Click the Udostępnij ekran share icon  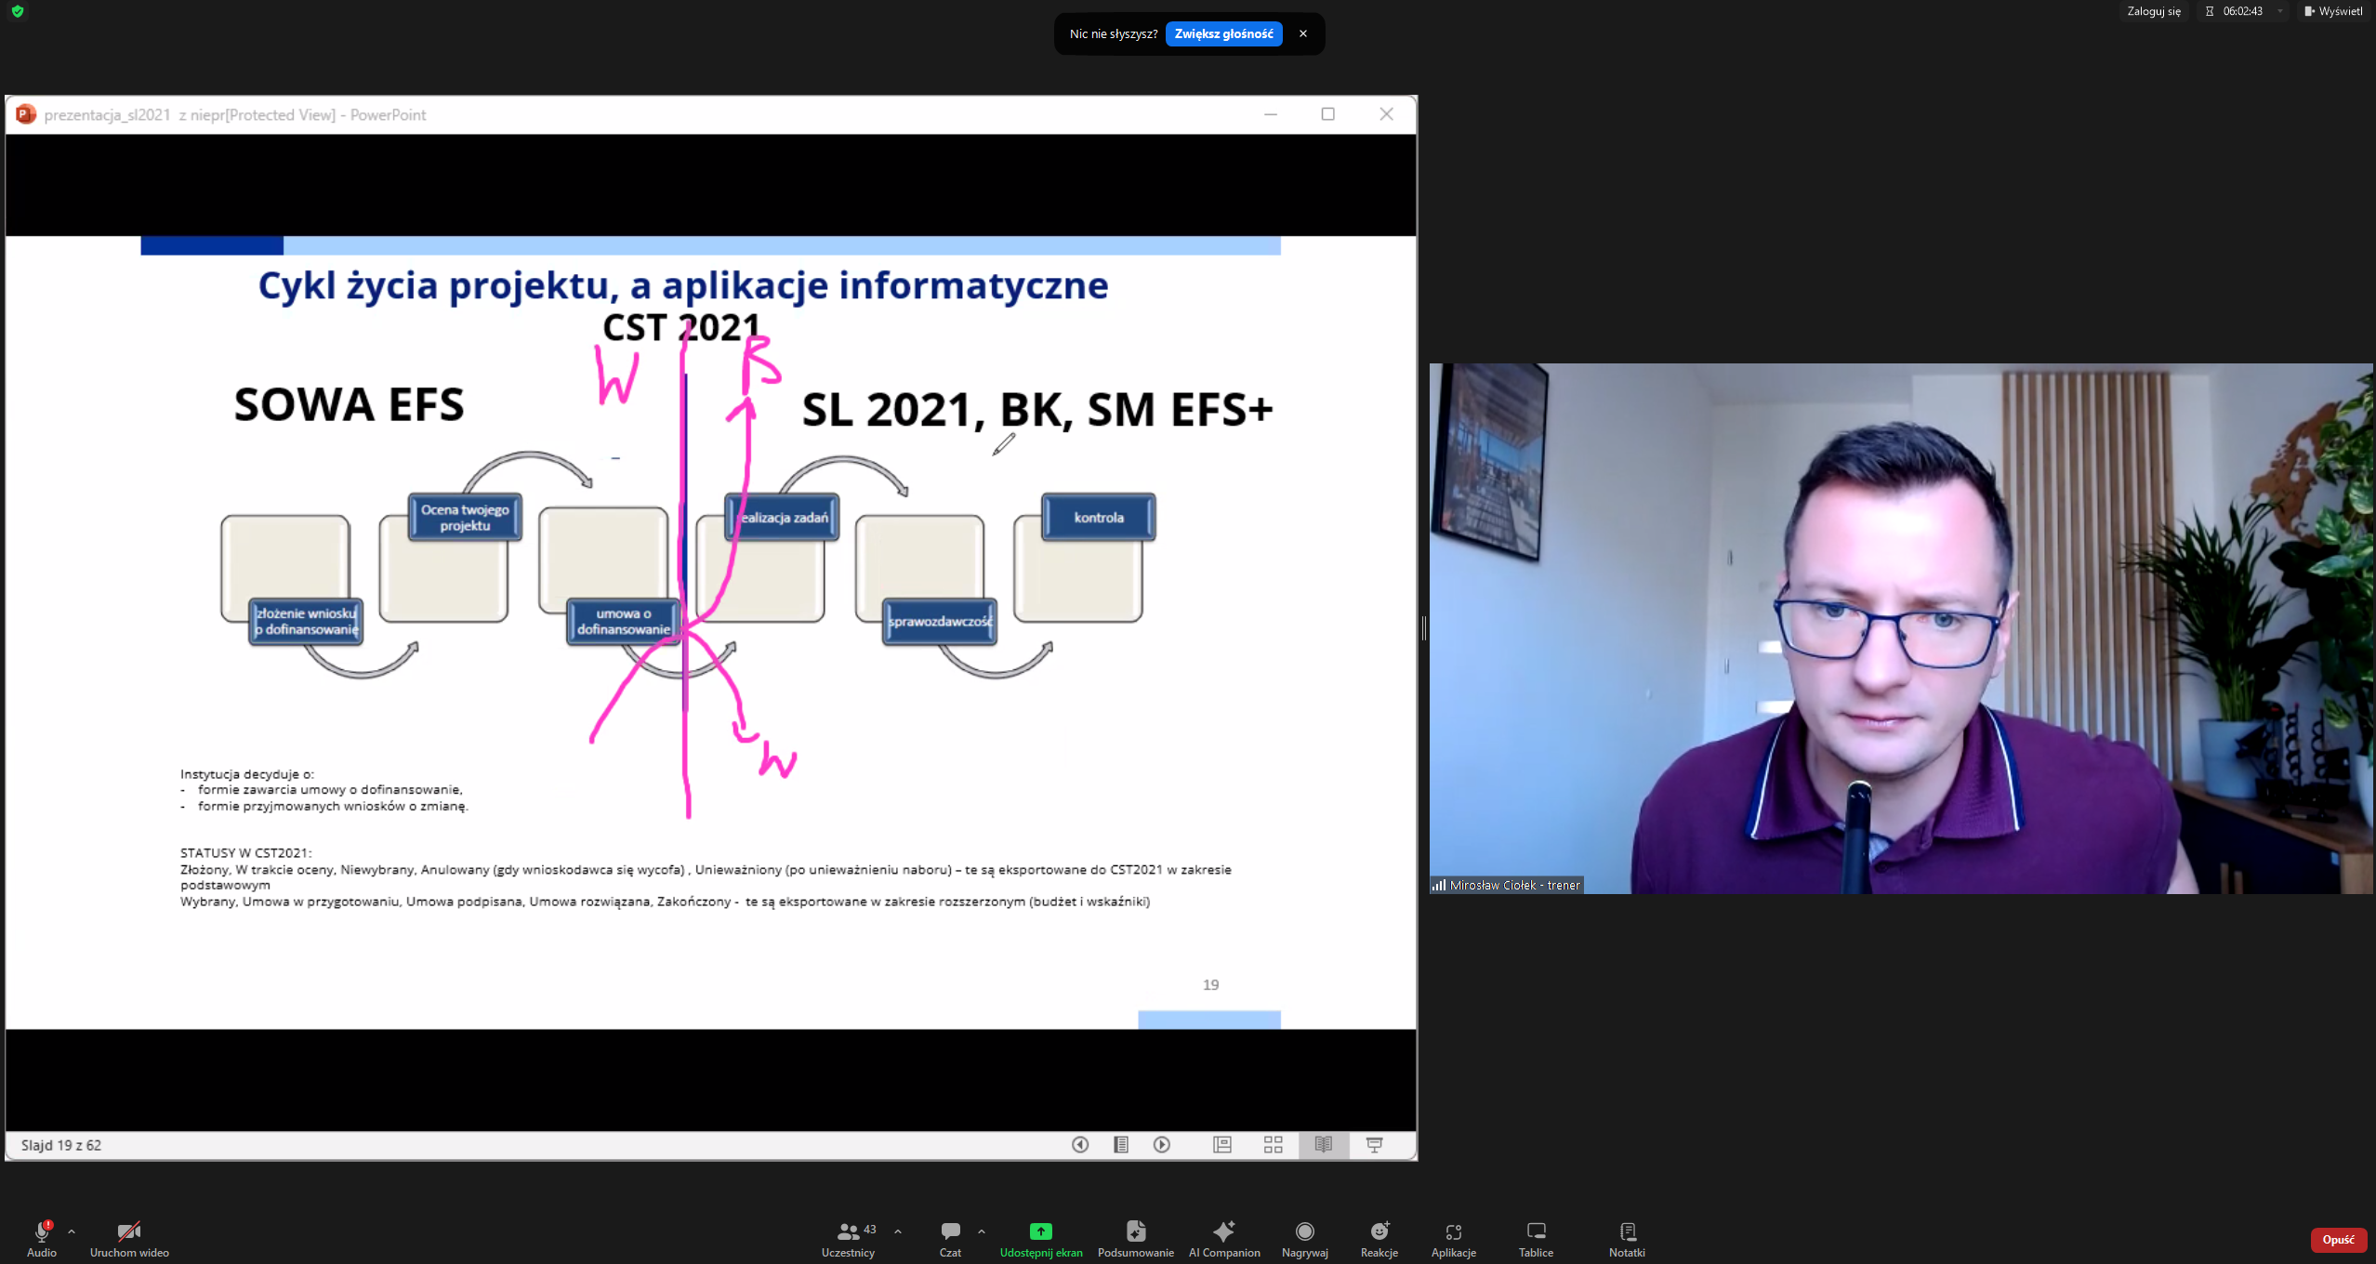(x=1040, y=1231)
